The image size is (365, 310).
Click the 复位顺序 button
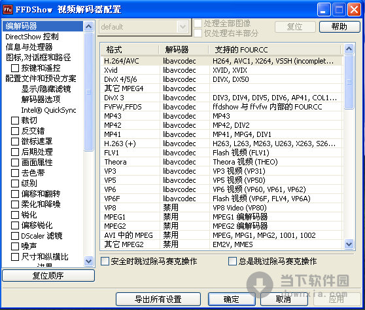point(48,276)
